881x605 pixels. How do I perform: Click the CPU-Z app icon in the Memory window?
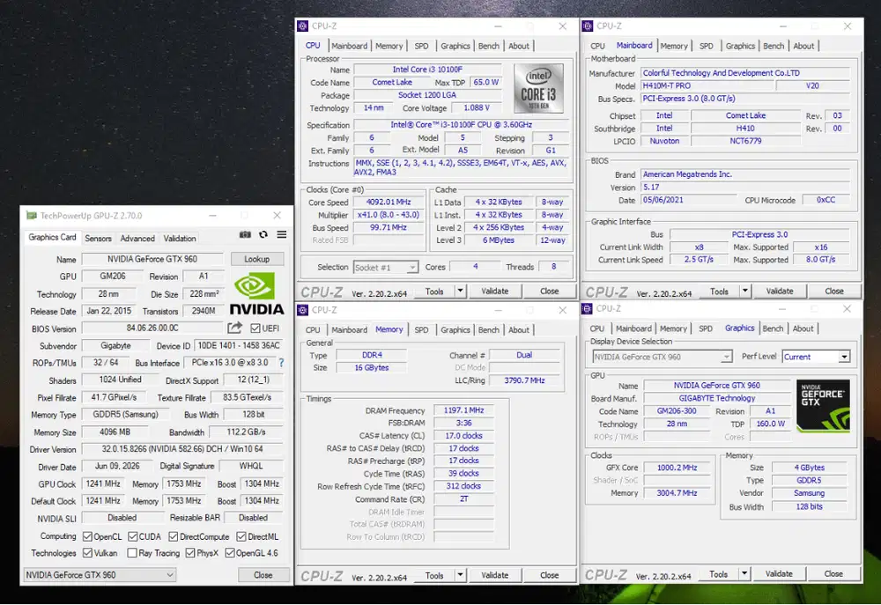click(303, 310)
